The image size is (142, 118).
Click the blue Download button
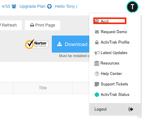[71, 44]
